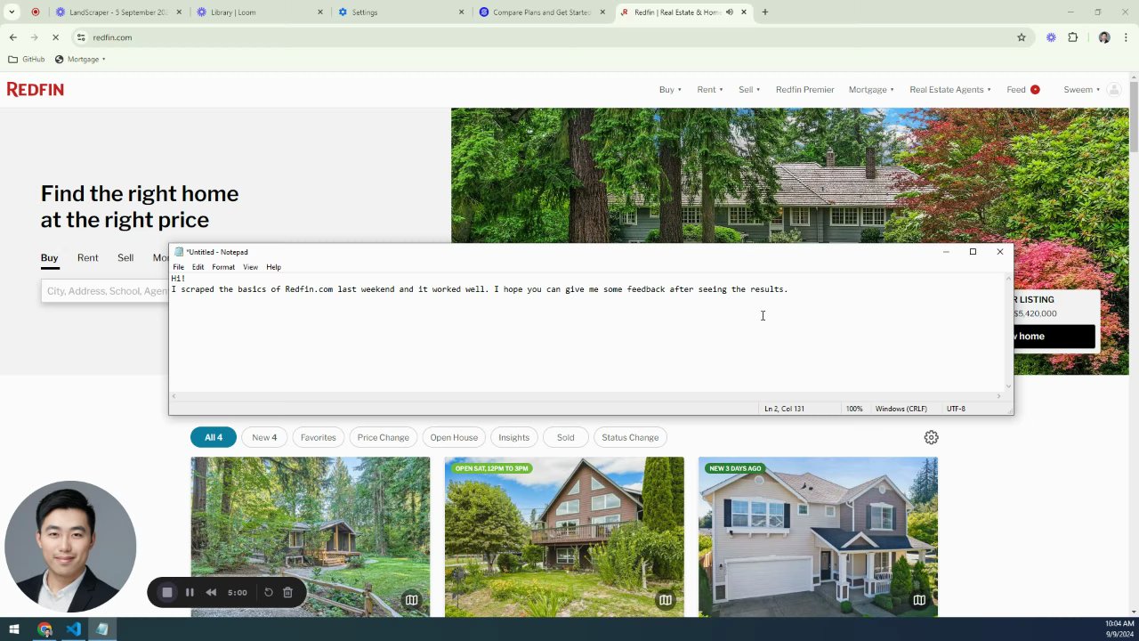Pause the Loom recording
1139x641 pixels.
(190, 592)
